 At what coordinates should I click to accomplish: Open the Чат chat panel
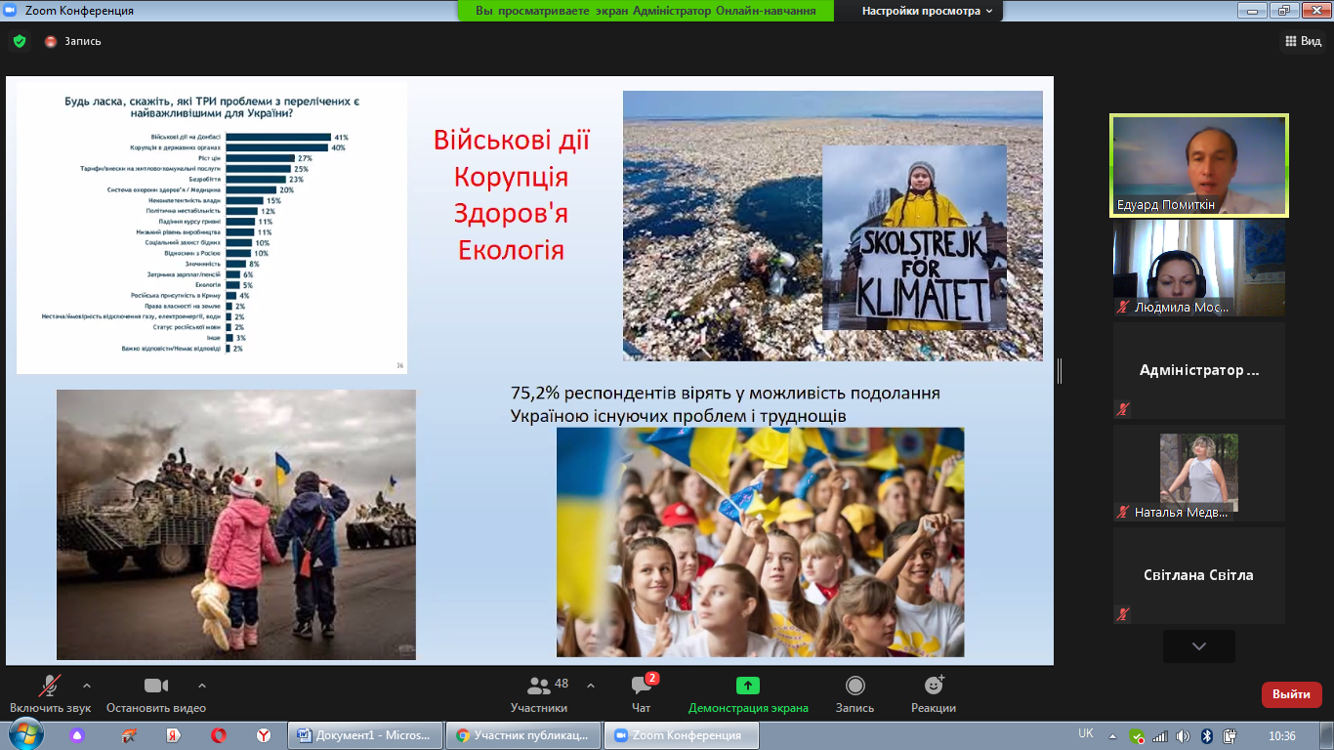coord(641,686)
